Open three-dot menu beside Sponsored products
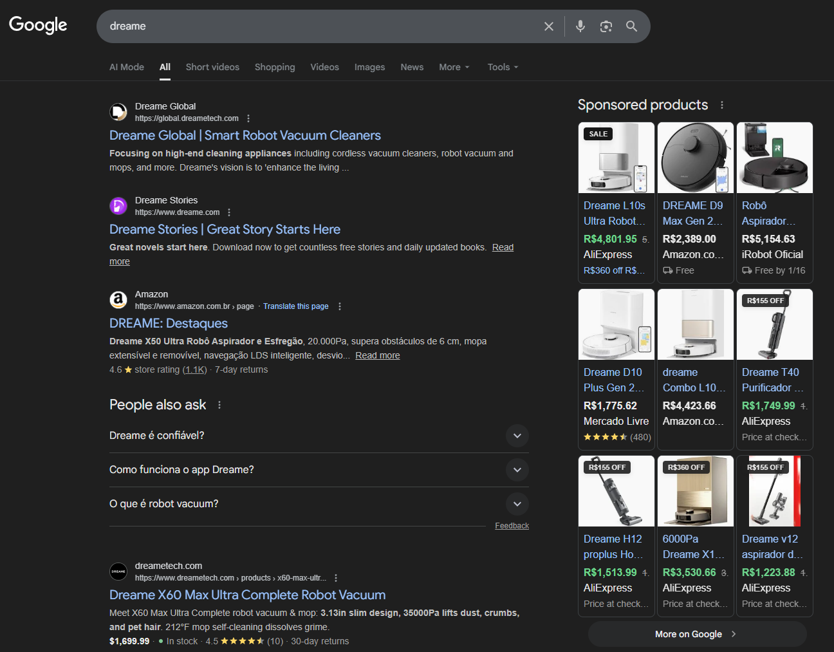This screenshot has width=834, height=652. point(721,105)
